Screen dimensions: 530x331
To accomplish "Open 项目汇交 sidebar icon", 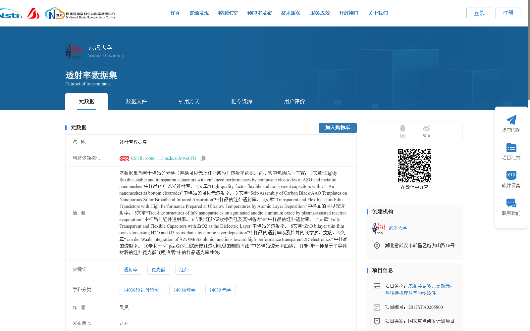I will click(511, 148).
